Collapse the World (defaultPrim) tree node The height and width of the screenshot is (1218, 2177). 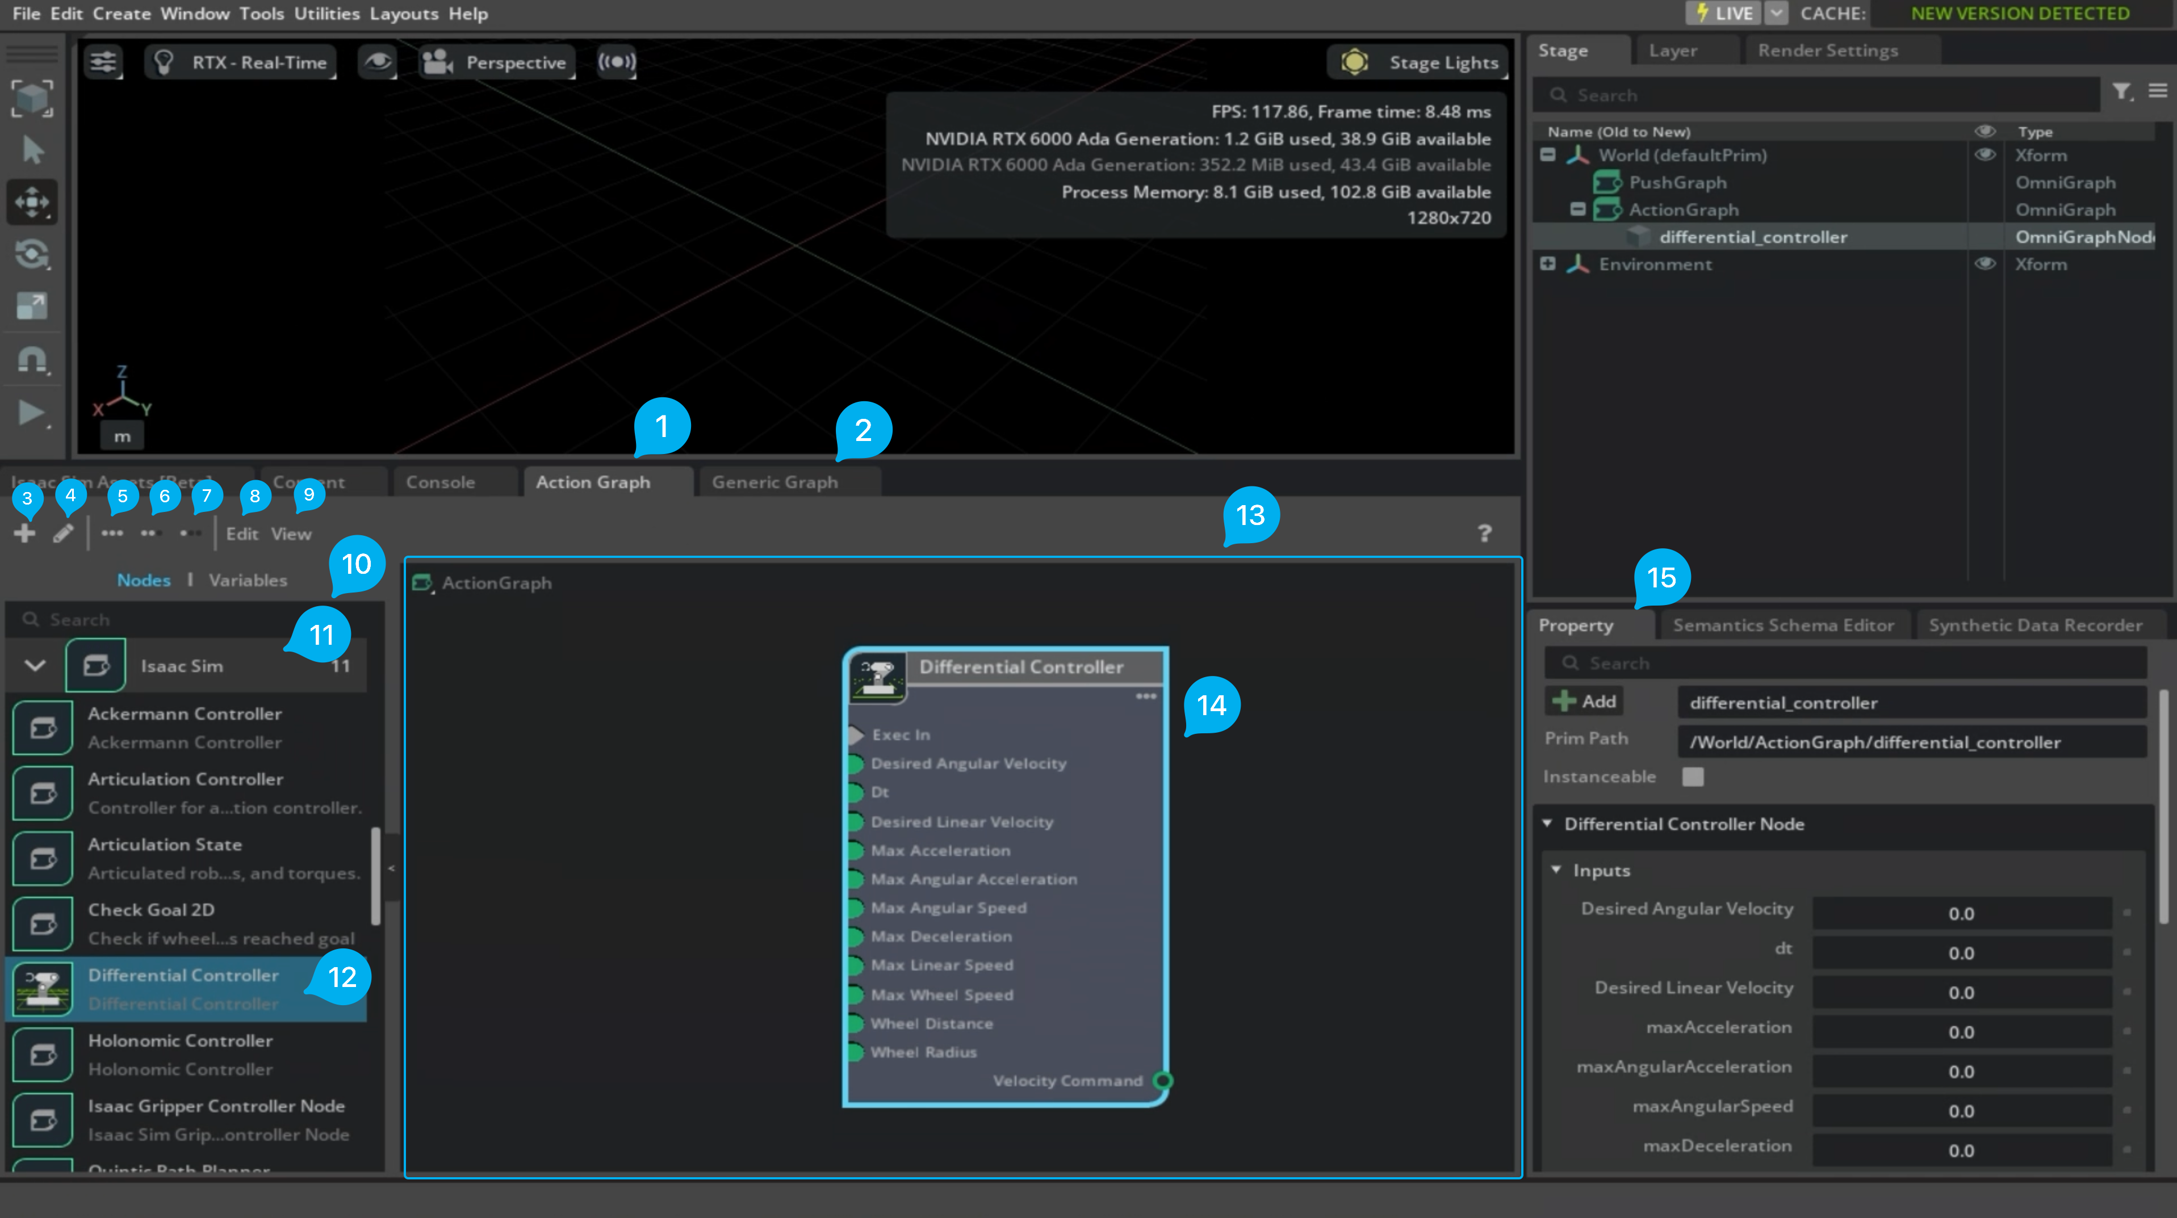1547,154
